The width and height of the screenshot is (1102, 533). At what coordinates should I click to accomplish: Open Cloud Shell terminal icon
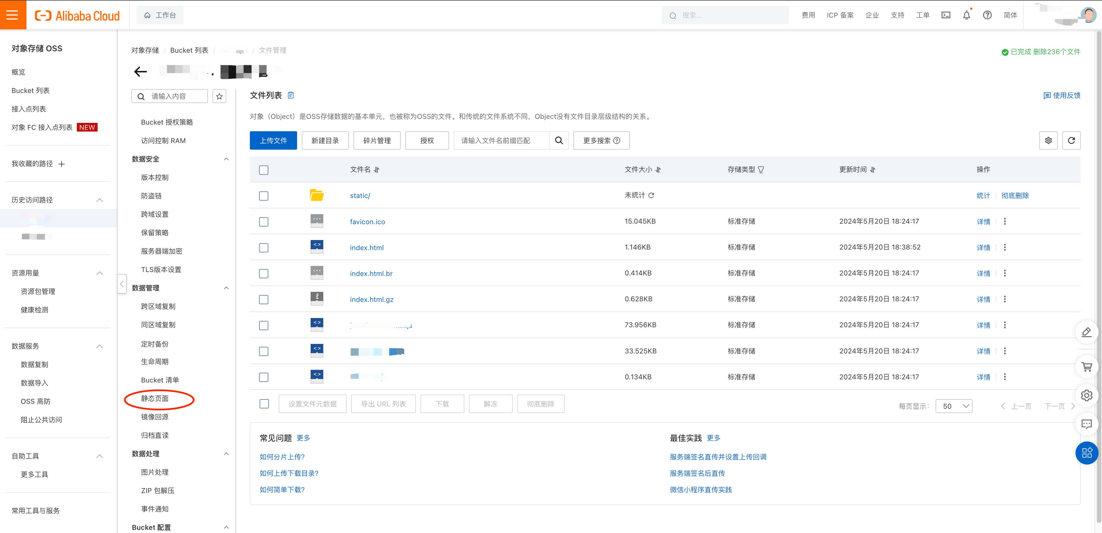tap(946, 15)
